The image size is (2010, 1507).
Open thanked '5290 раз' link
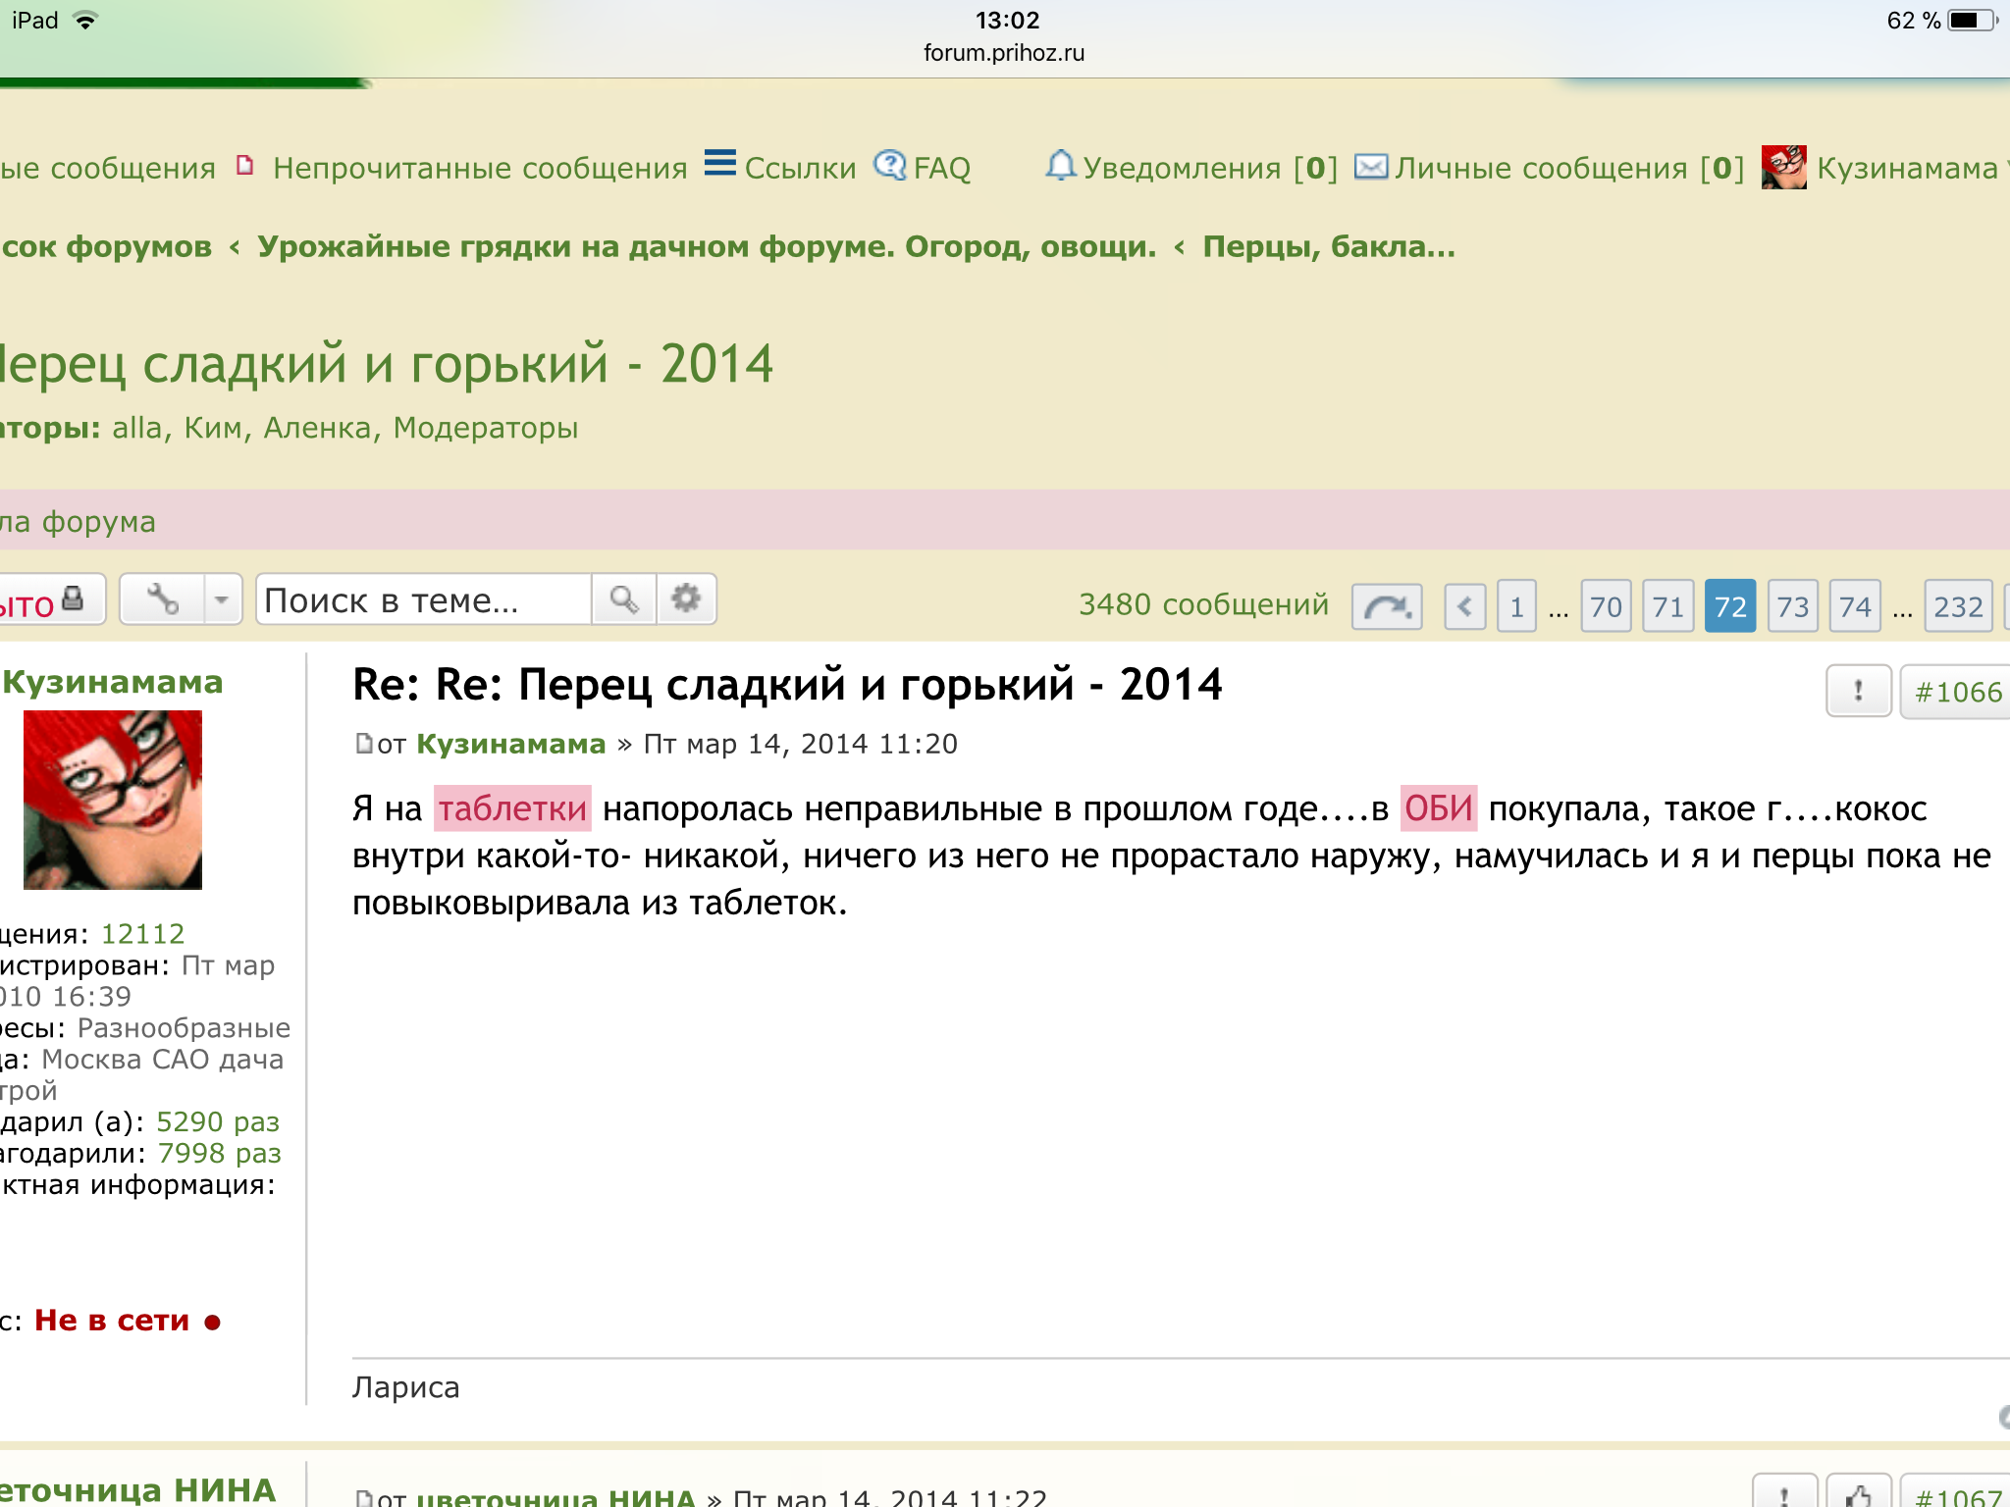pyautogui.click(x=218, y=1121)
